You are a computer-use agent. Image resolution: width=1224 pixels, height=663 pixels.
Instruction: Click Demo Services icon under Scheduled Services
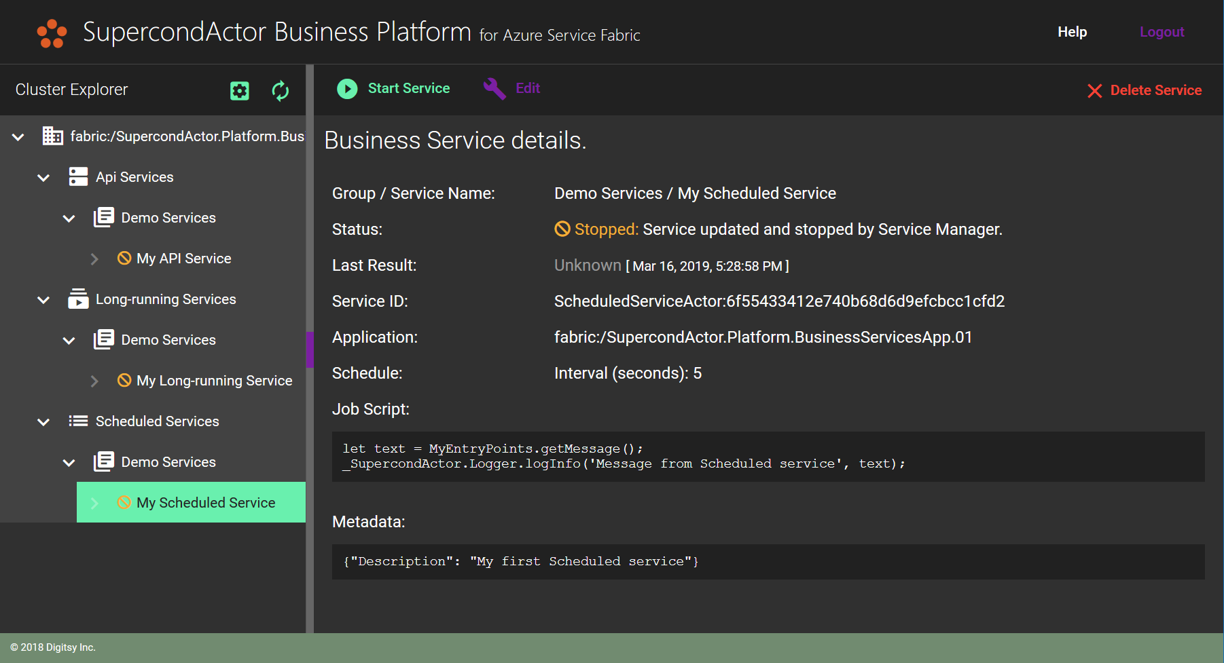(104, 461)
